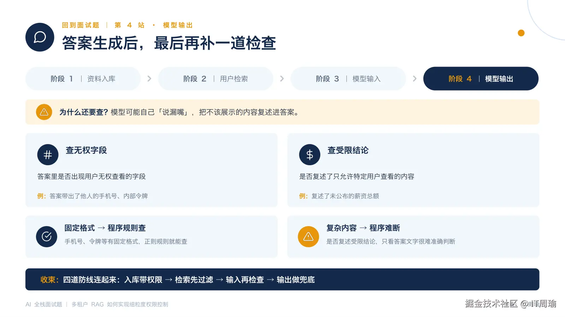Click the orange warning icon beside 复杂内容
This screenshot has height=317, width=565.
[308, 236]
